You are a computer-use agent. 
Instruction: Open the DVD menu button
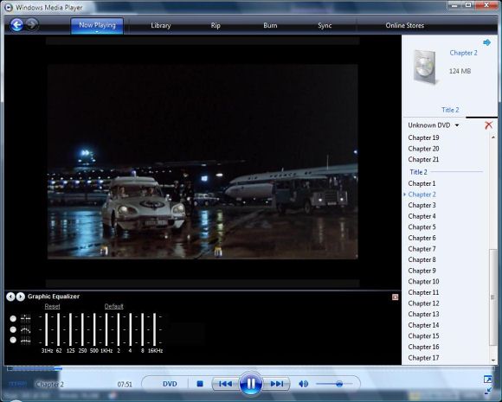[170, 384]
